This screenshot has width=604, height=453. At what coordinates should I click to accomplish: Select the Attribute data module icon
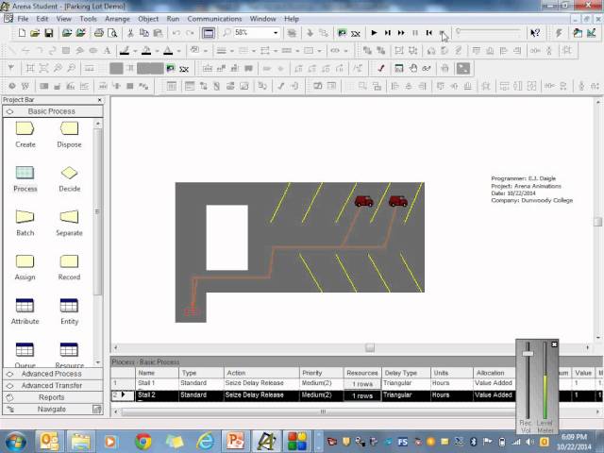[25, 306]
